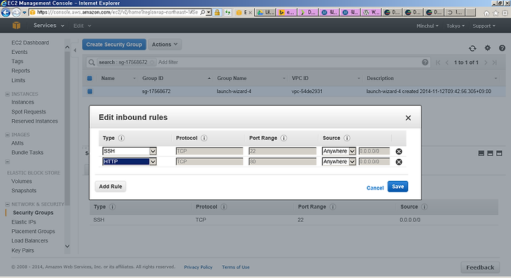Open the AWS console home cube icon
511x278 pixels.
(16, 26)
